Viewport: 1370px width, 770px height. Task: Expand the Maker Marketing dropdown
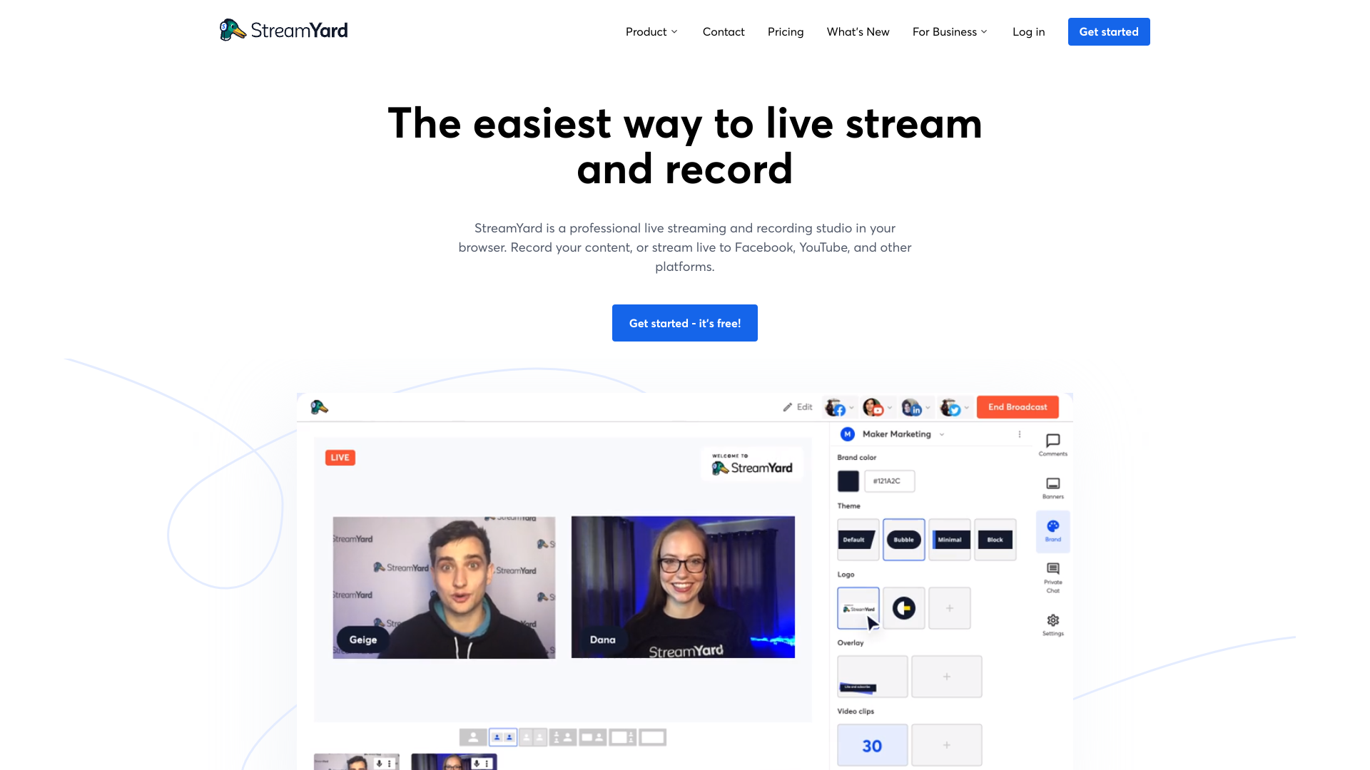(944, 434)
